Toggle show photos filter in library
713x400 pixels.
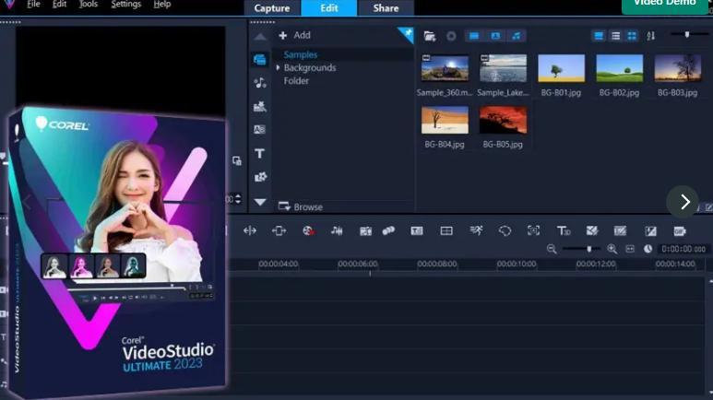tap(495, 36)
